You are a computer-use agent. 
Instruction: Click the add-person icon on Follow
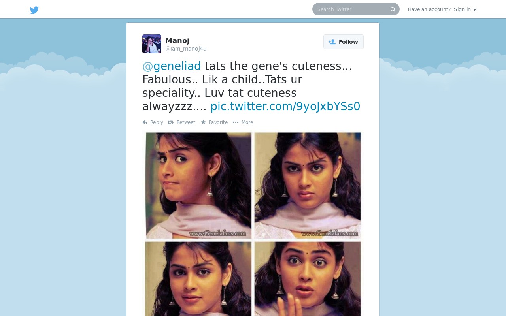pos(332,42)
